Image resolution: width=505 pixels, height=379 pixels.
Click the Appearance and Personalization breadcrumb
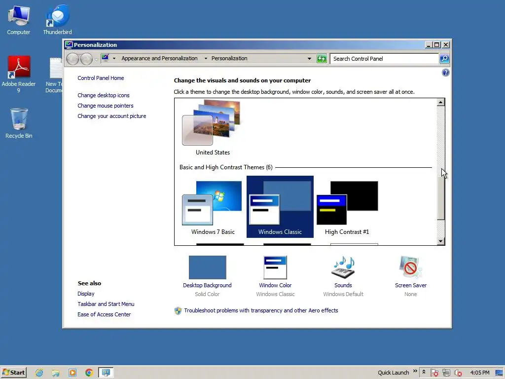[x=159, y=58]
